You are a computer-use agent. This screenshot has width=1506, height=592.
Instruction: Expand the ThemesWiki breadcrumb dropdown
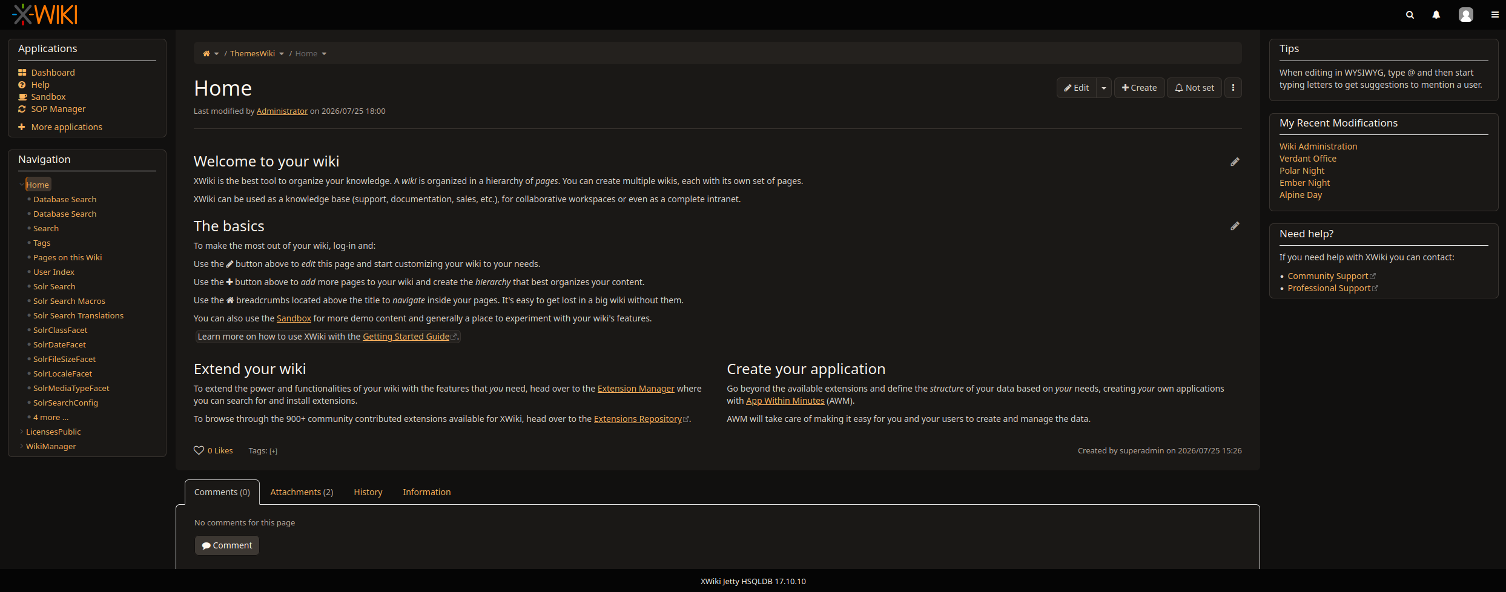point(282,54)
